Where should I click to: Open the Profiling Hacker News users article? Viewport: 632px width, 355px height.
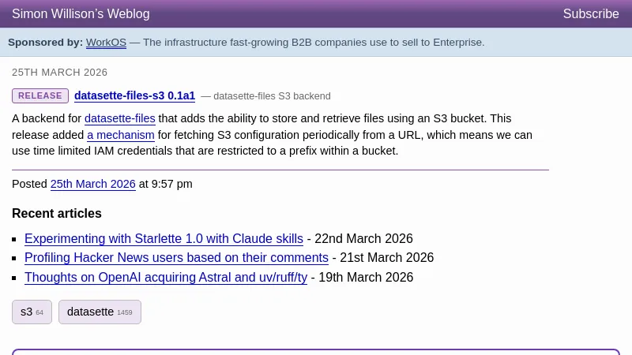click(176, 258)
